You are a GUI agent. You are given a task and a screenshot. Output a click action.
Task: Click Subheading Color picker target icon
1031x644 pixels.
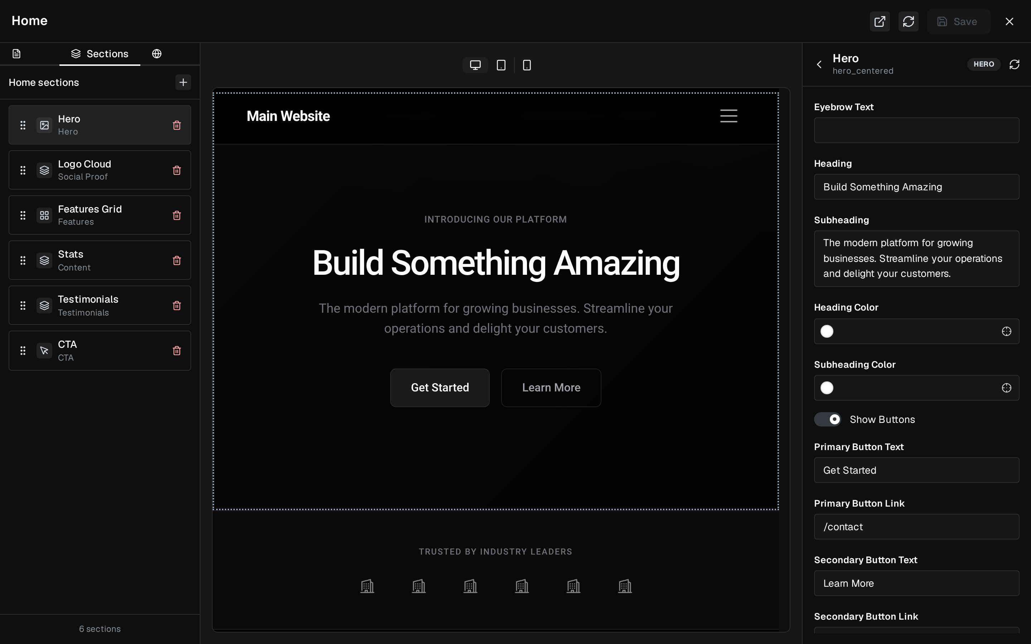pyautogui.click(x=1006, y=388)
